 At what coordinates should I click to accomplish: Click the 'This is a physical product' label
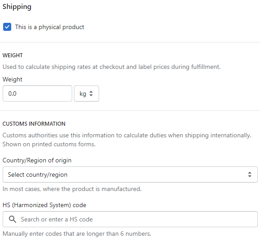pyautogui.click(x=50, y=27)
